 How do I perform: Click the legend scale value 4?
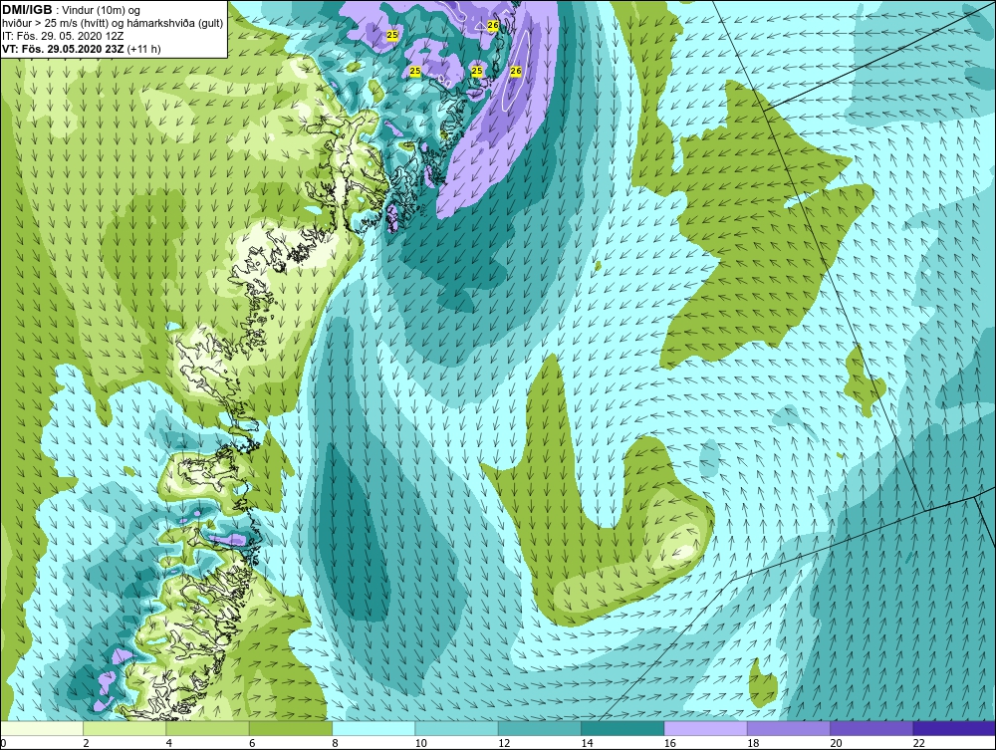pos(169,744)
